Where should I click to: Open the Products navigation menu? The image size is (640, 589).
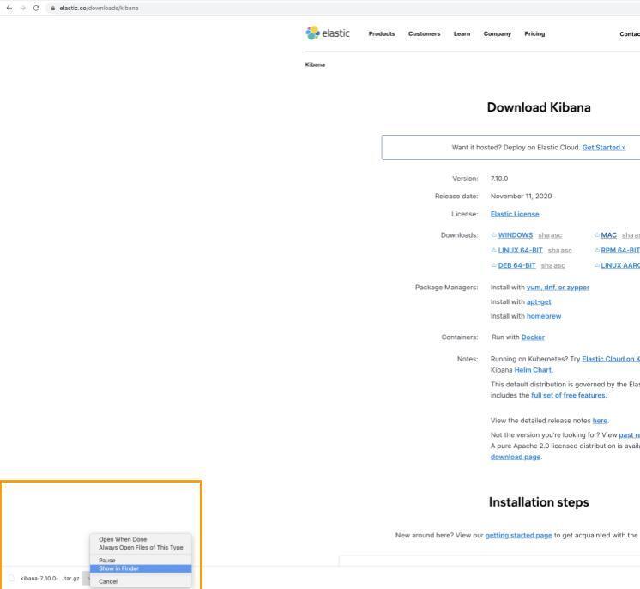[382, 33]
